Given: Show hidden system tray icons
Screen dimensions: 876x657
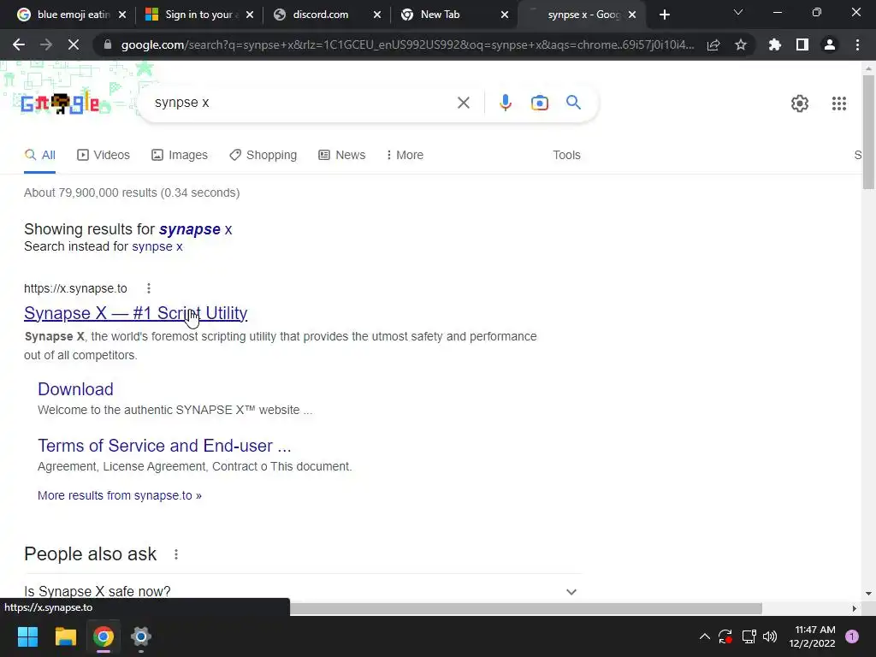Looking at the screenshot, I should click(705, 636).
